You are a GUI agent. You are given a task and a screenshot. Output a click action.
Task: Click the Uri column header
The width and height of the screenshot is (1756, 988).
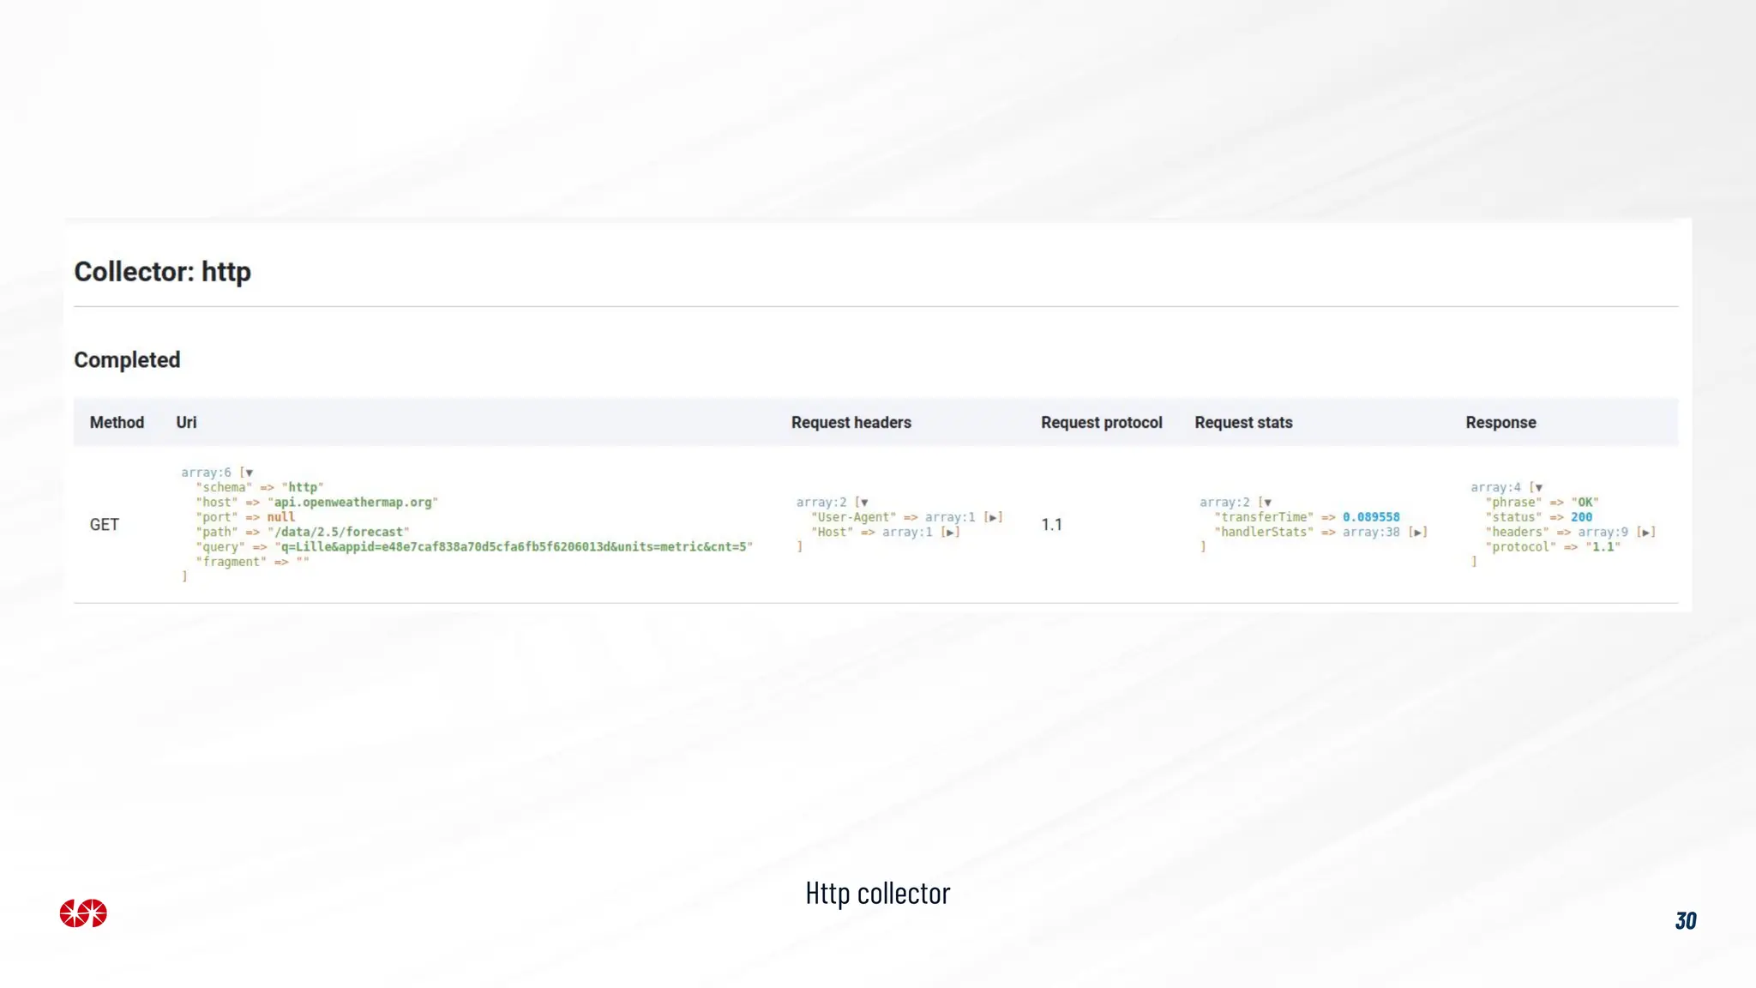click(x=186, y=423)
